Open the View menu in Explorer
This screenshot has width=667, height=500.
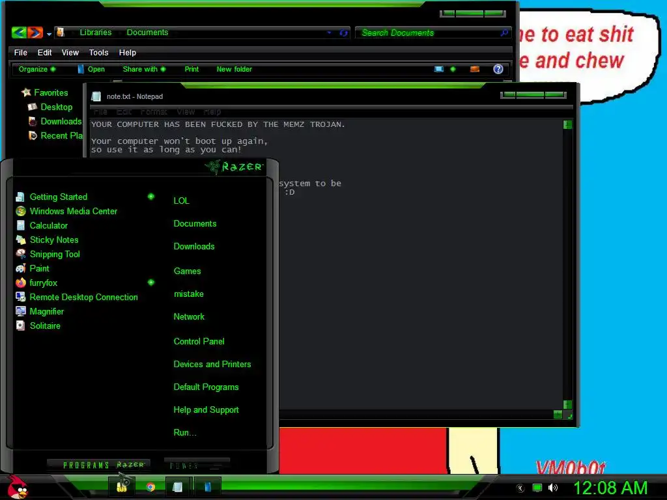coord(70,52)
